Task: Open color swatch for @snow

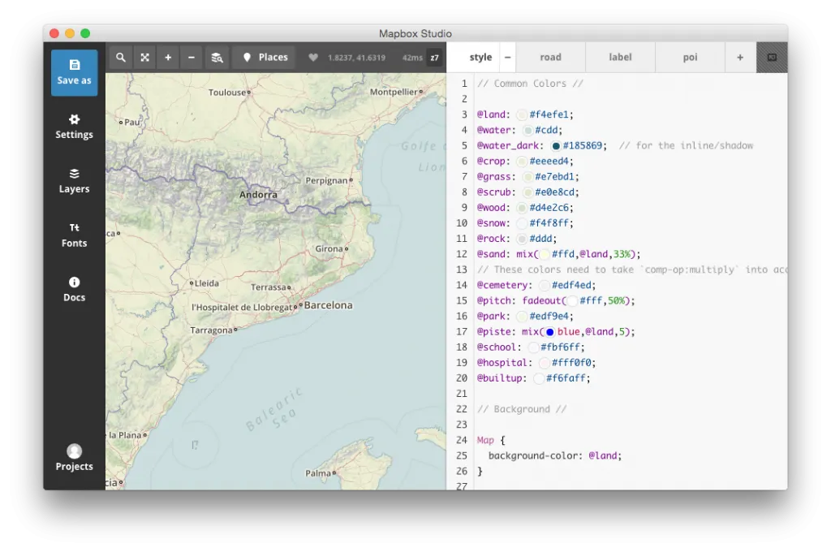Action: [x=522, y=223]
